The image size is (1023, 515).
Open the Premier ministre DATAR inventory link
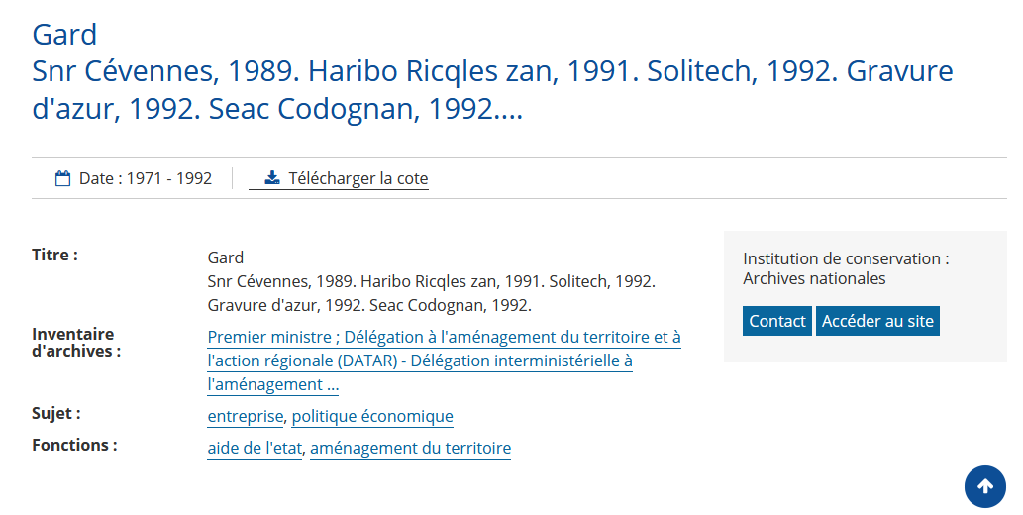tap(445, 360)
